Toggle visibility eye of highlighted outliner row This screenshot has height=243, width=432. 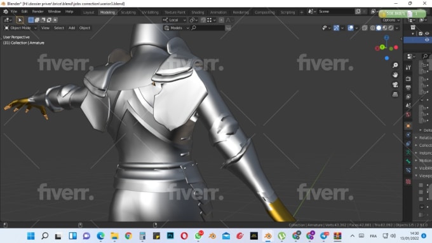tap(427, 39)
